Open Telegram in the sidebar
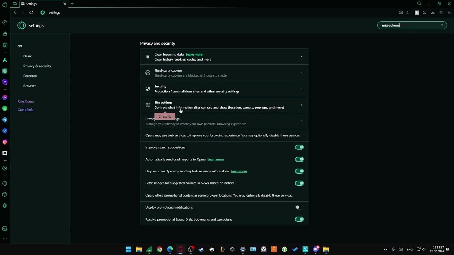Screen dimensions: 454x255 [5, 120]
